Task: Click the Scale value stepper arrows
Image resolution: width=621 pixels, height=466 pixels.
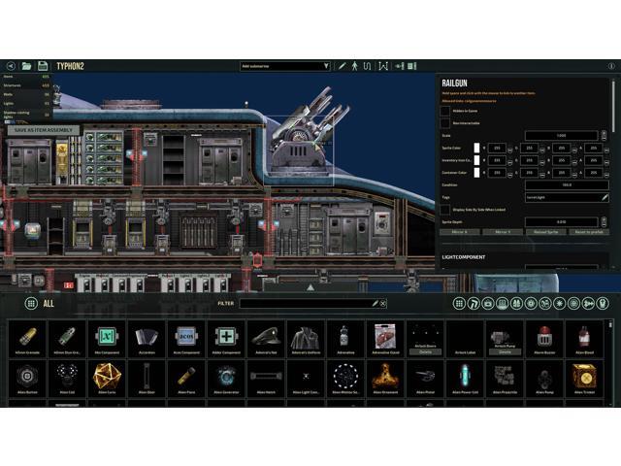Action: 606,135
